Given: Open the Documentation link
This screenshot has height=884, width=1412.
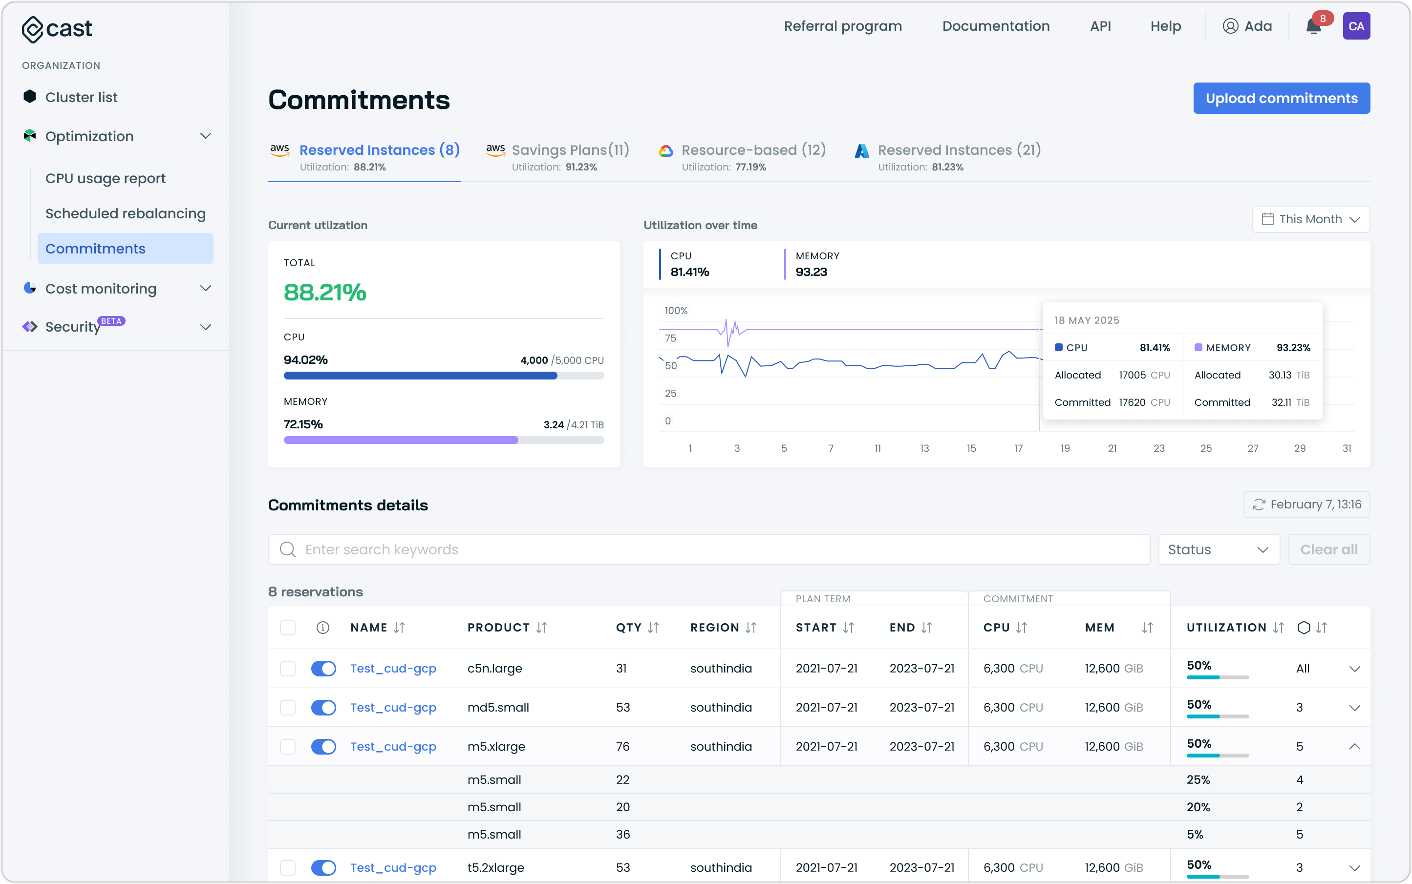Looking at the screenshot, I should click(996, 26).
